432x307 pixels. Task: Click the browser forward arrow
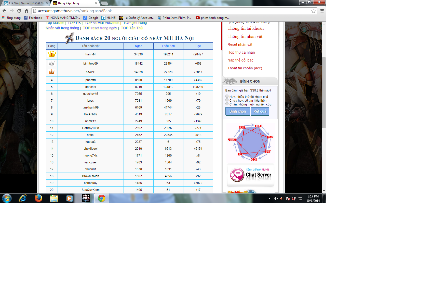pos(12,11)
